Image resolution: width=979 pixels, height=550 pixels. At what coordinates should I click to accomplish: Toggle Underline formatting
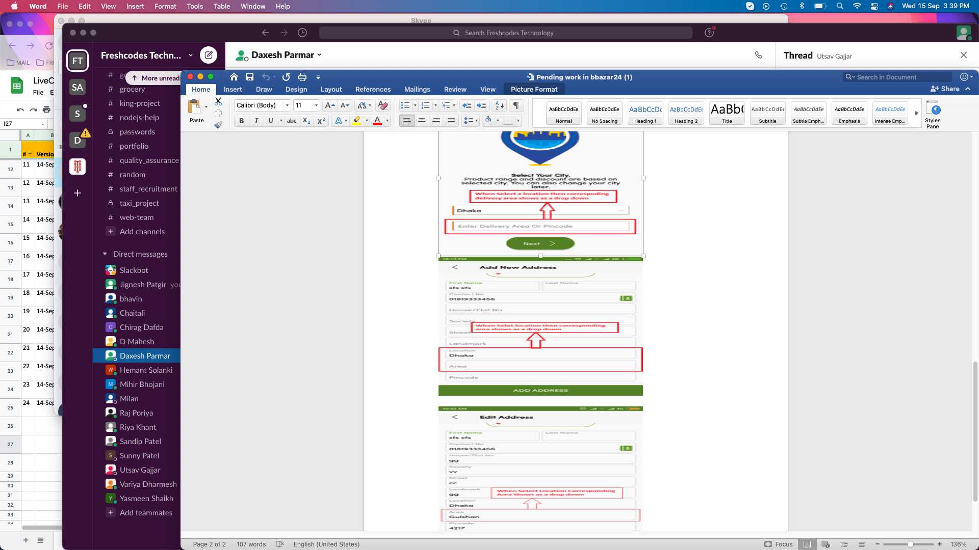(271, 121)
